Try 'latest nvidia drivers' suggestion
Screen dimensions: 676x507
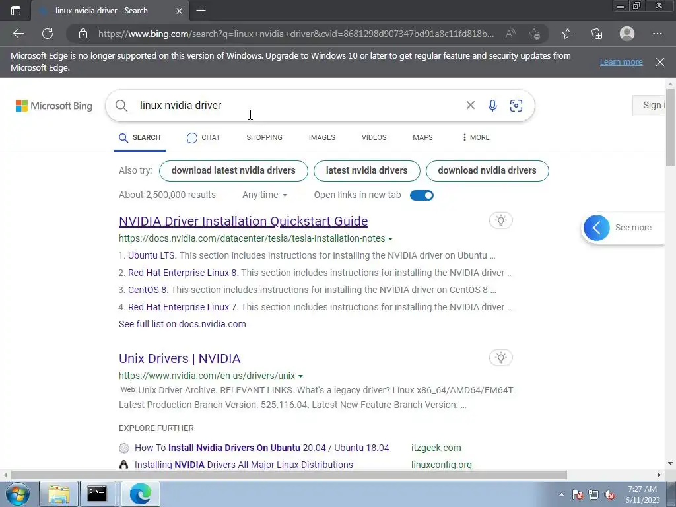(367, 171)
